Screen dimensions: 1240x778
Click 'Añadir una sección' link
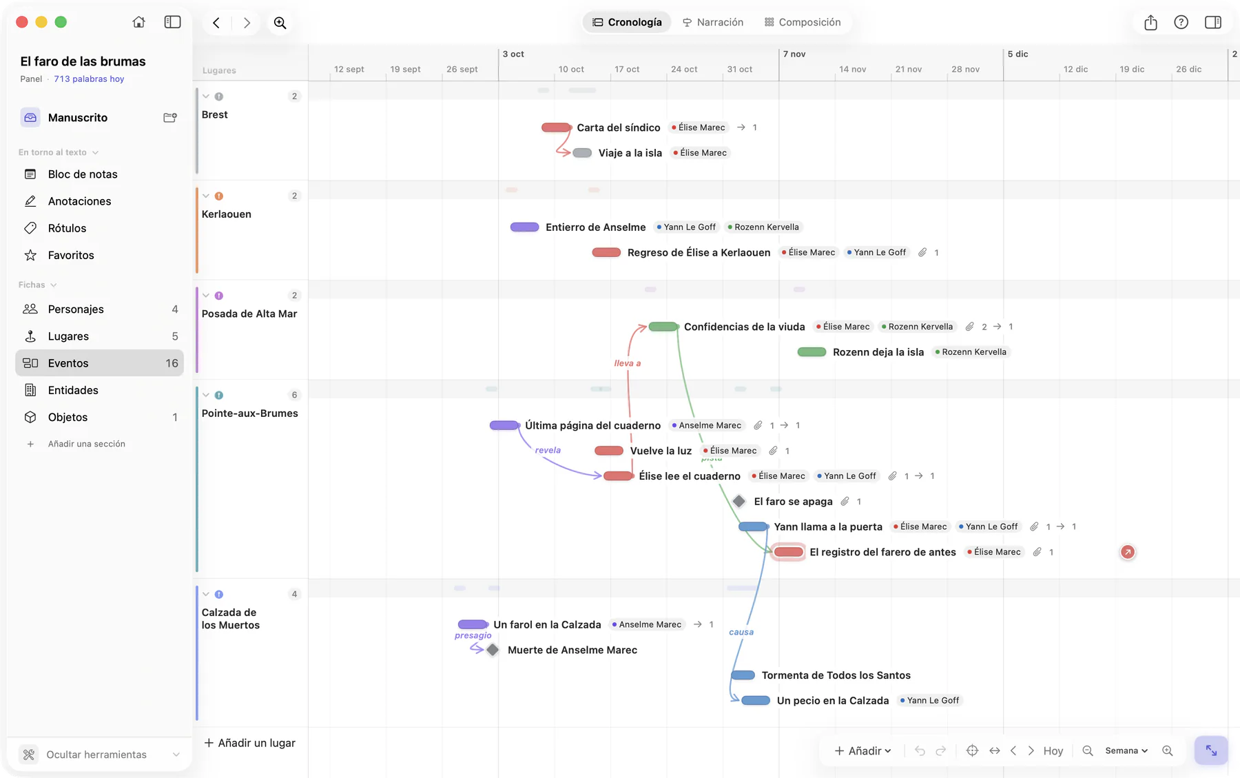[x=86, y=444]
